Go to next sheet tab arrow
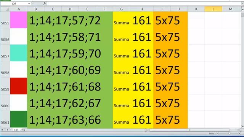The width and height of the screenshot is (244, 137). (x=8, y=130)
